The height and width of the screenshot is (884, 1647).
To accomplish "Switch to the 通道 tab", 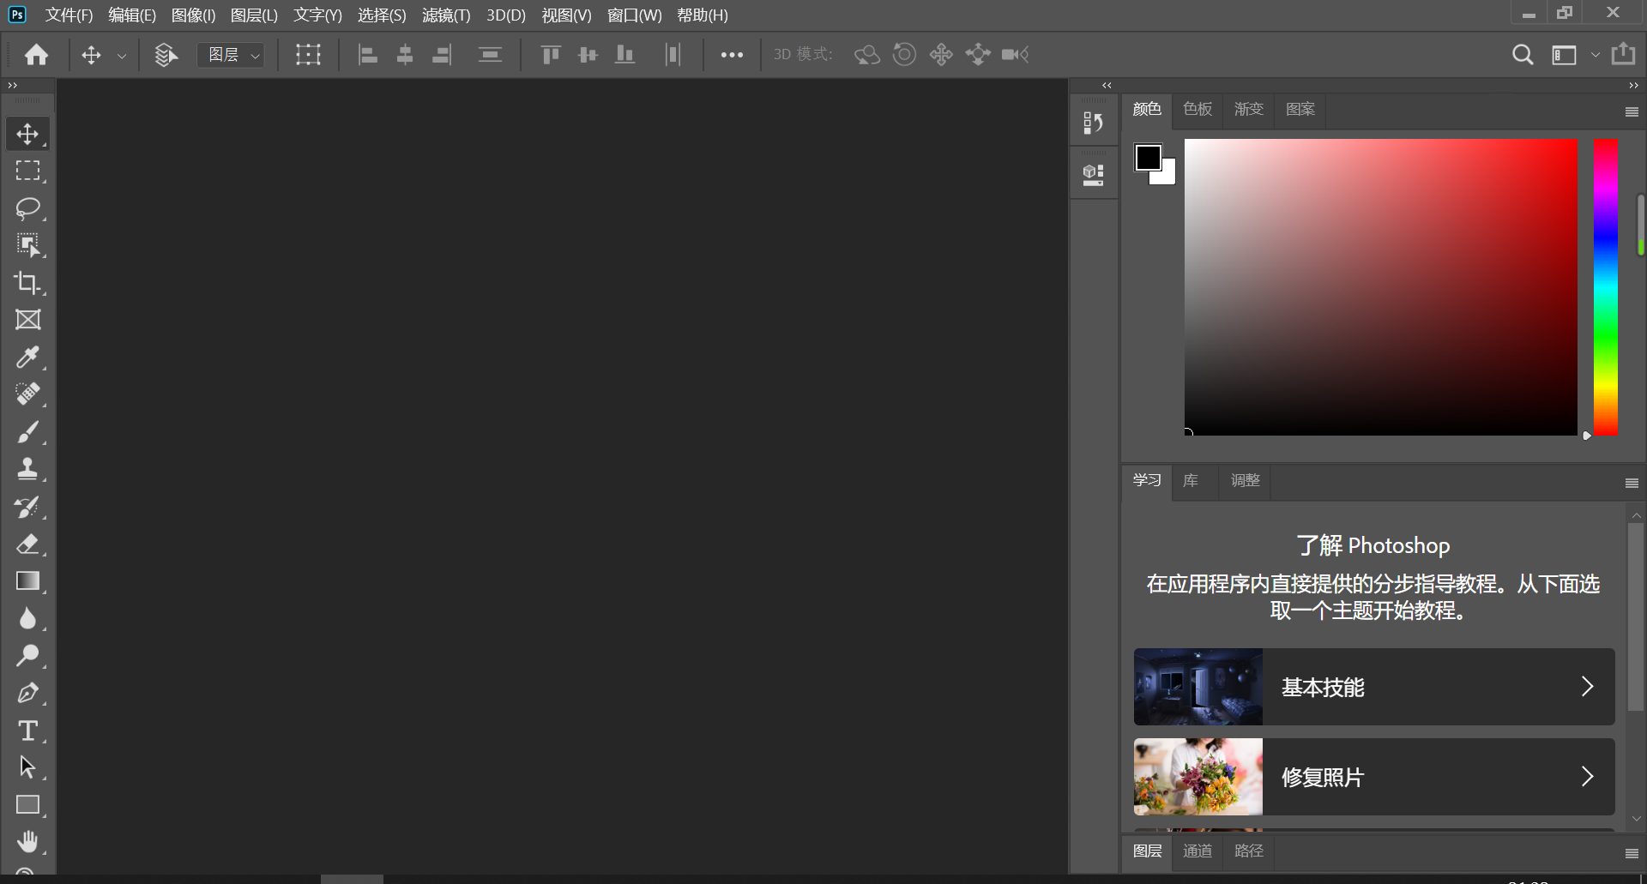I will [1198, 851].
